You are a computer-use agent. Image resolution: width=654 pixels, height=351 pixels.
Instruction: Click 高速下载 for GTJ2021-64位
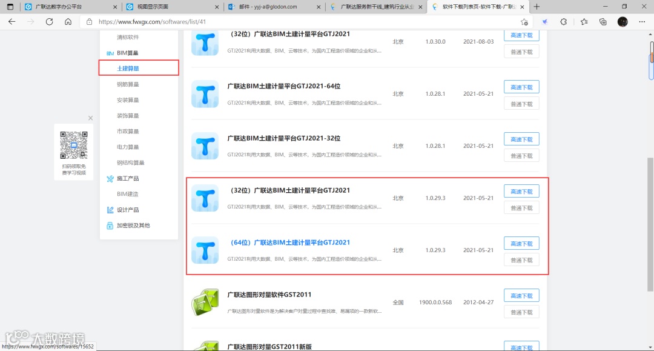521,87
